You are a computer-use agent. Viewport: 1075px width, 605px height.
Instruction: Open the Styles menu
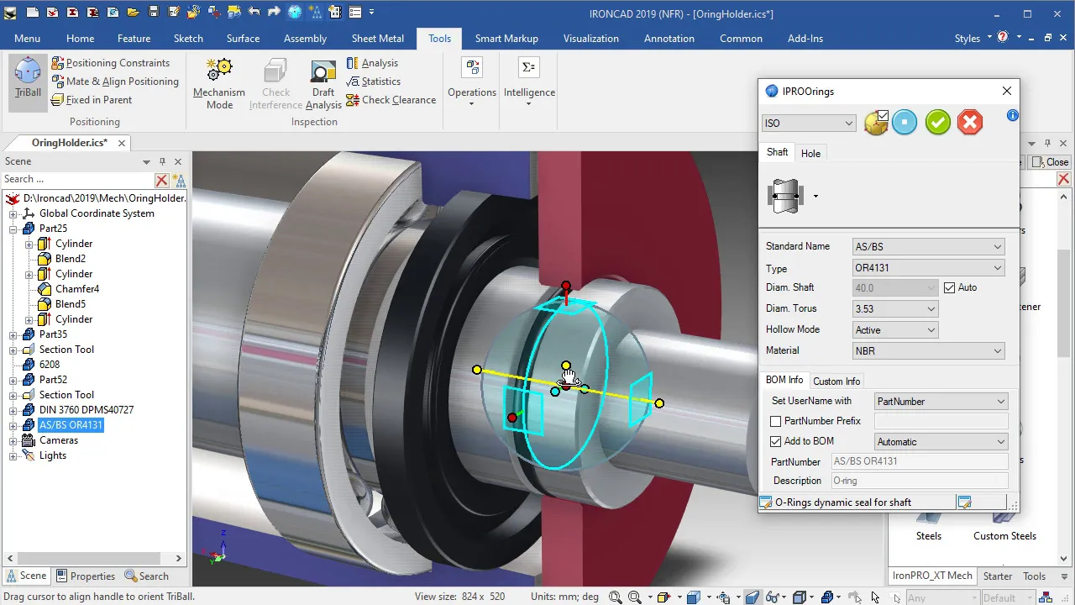973,39
